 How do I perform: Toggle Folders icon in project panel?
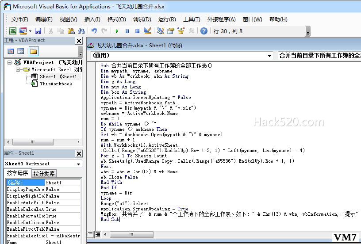(x=34, y=51)
